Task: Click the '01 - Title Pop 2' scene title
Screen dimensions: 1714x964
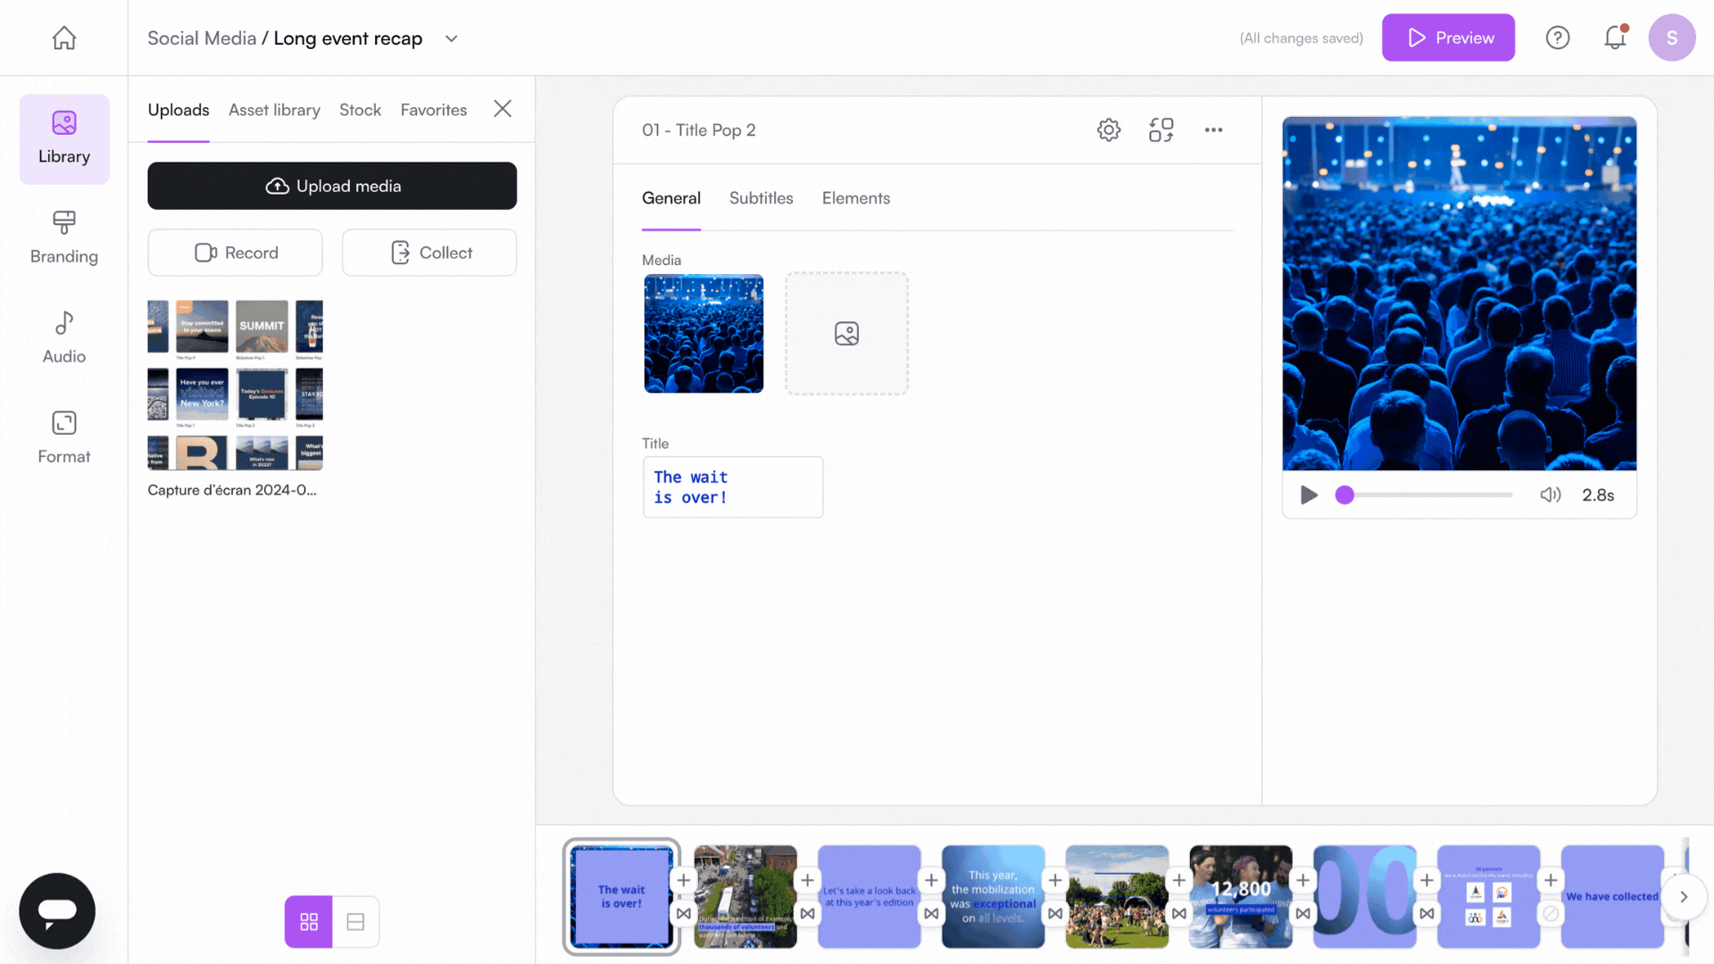Action: coord(699,130)
